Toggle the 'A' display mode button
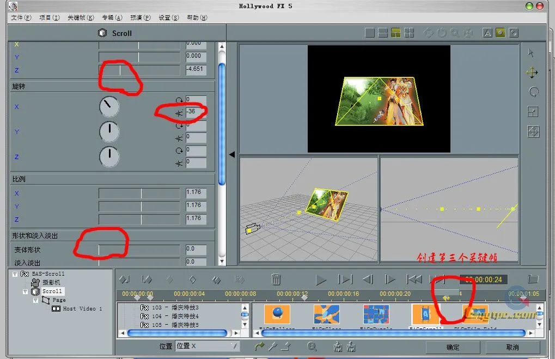 tap(487, 33)
